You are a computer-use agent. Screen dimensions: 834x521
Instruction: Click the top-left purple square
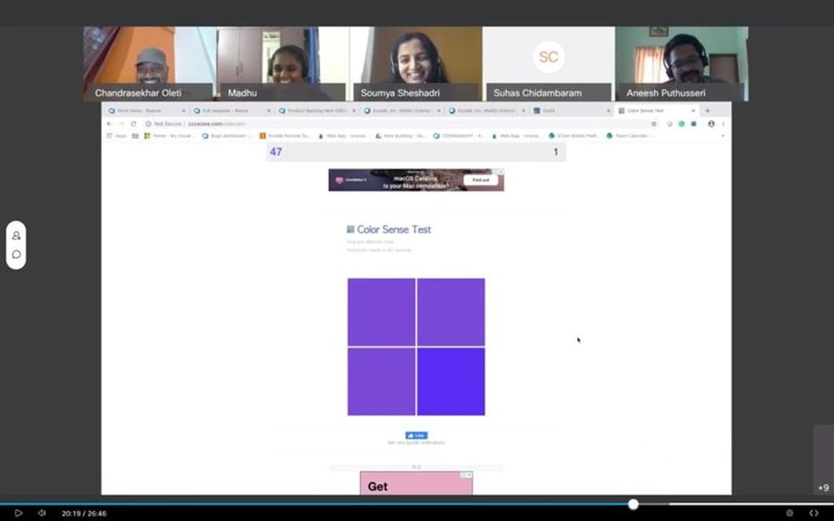(381, 312)
